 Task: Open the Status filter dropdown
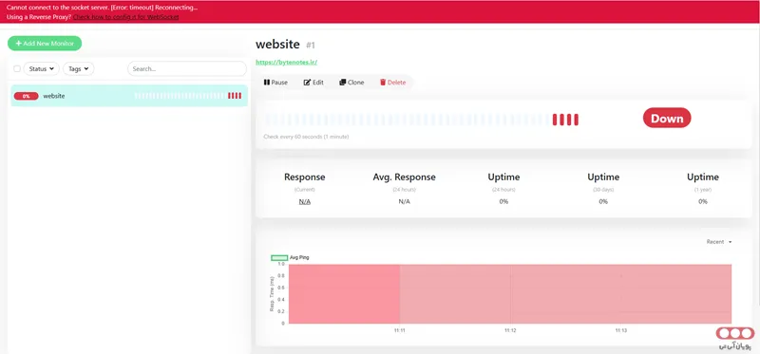click(41, 68)
